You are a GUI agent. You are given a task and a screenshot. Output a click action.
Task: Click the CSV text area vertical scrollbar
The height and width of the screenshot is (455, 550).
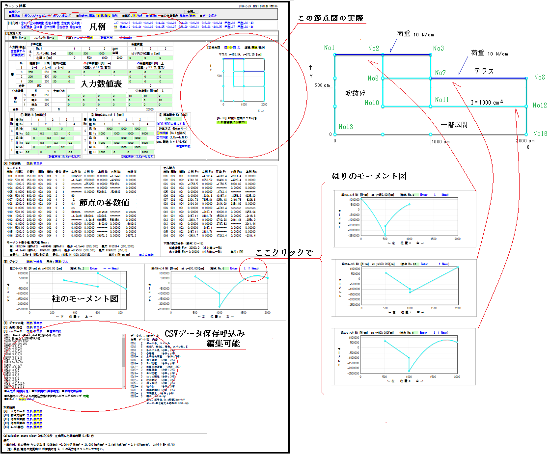123,361
